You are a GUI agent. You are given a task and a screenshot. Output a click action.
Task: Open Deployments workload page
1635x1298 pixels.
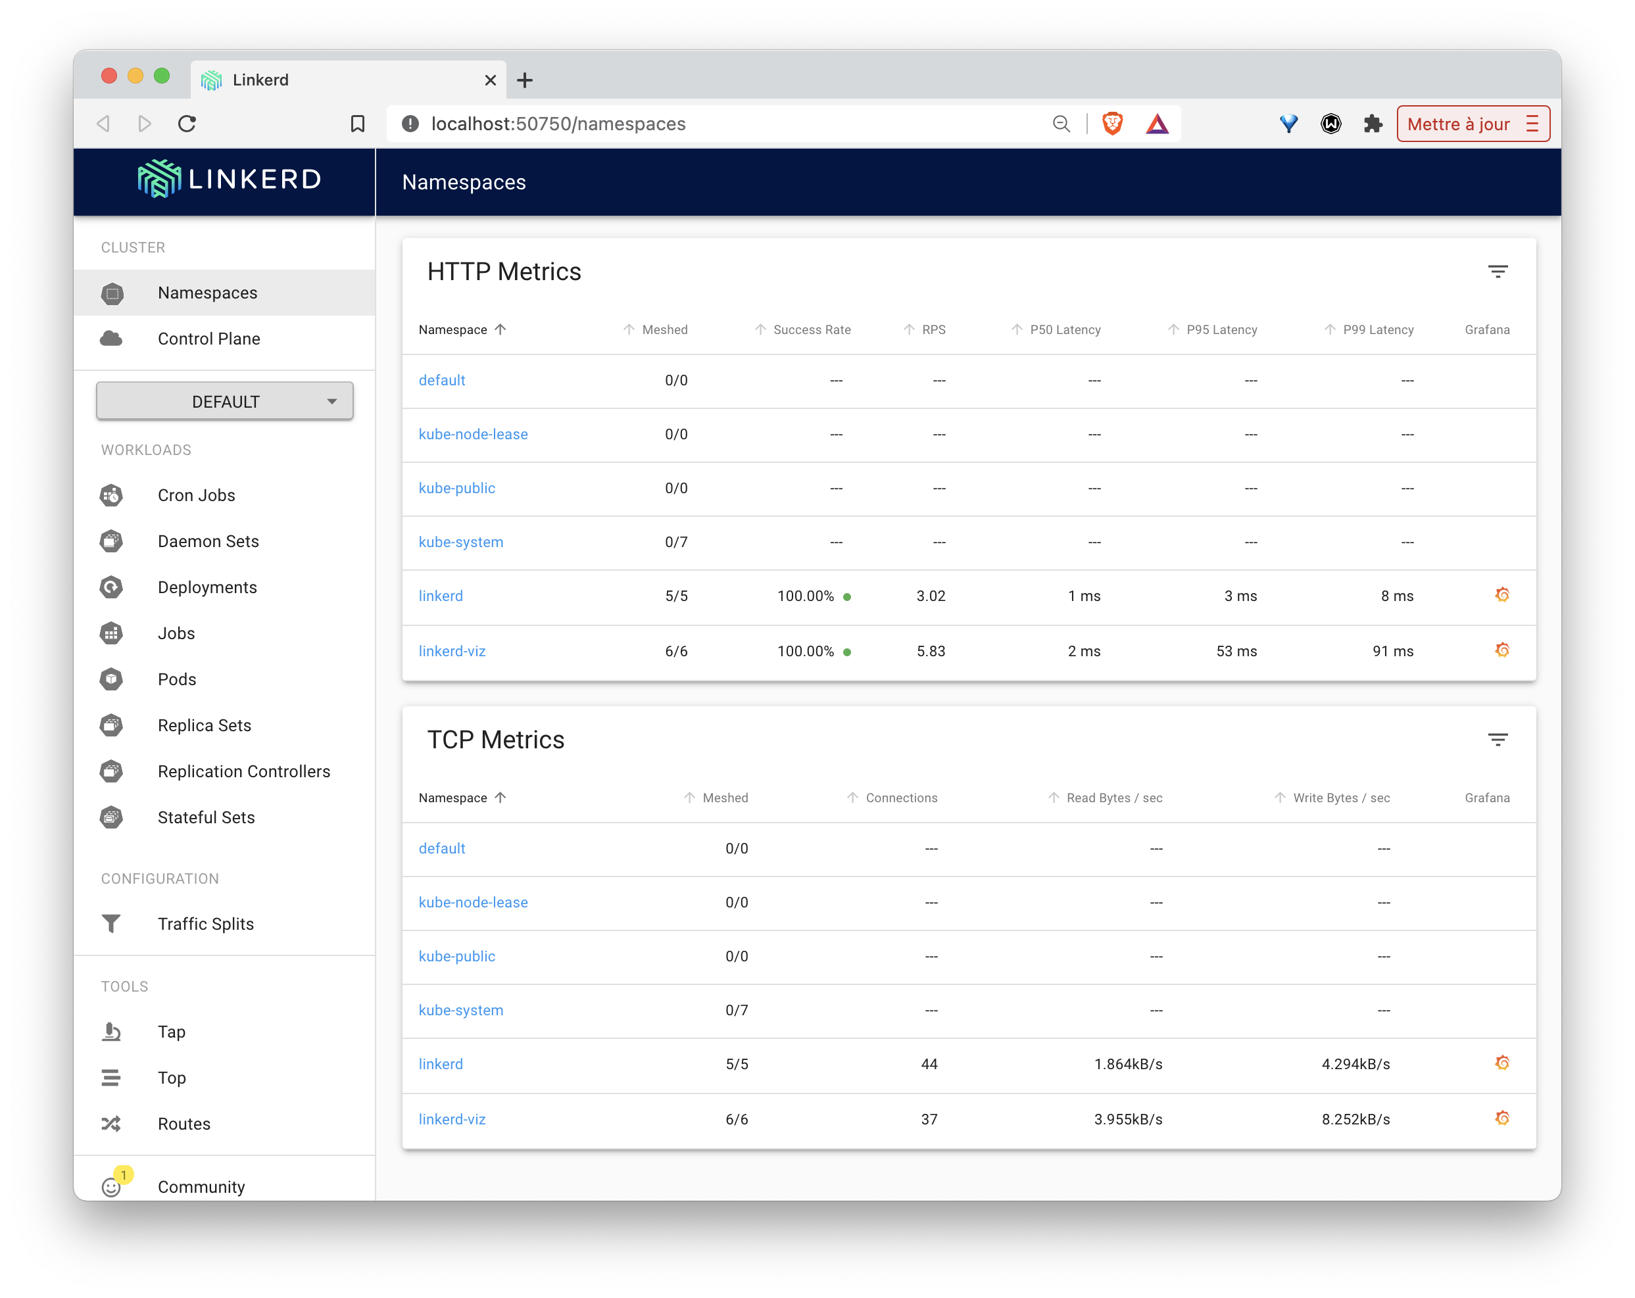coord(224,588)
